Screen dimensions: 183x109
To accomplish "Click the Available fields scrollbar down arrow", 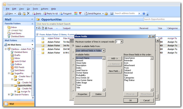I will click(104, 89).
